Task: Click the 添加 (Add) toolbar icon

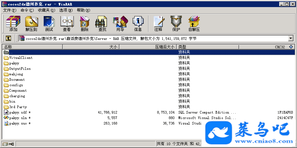Action: coord(13,23)
